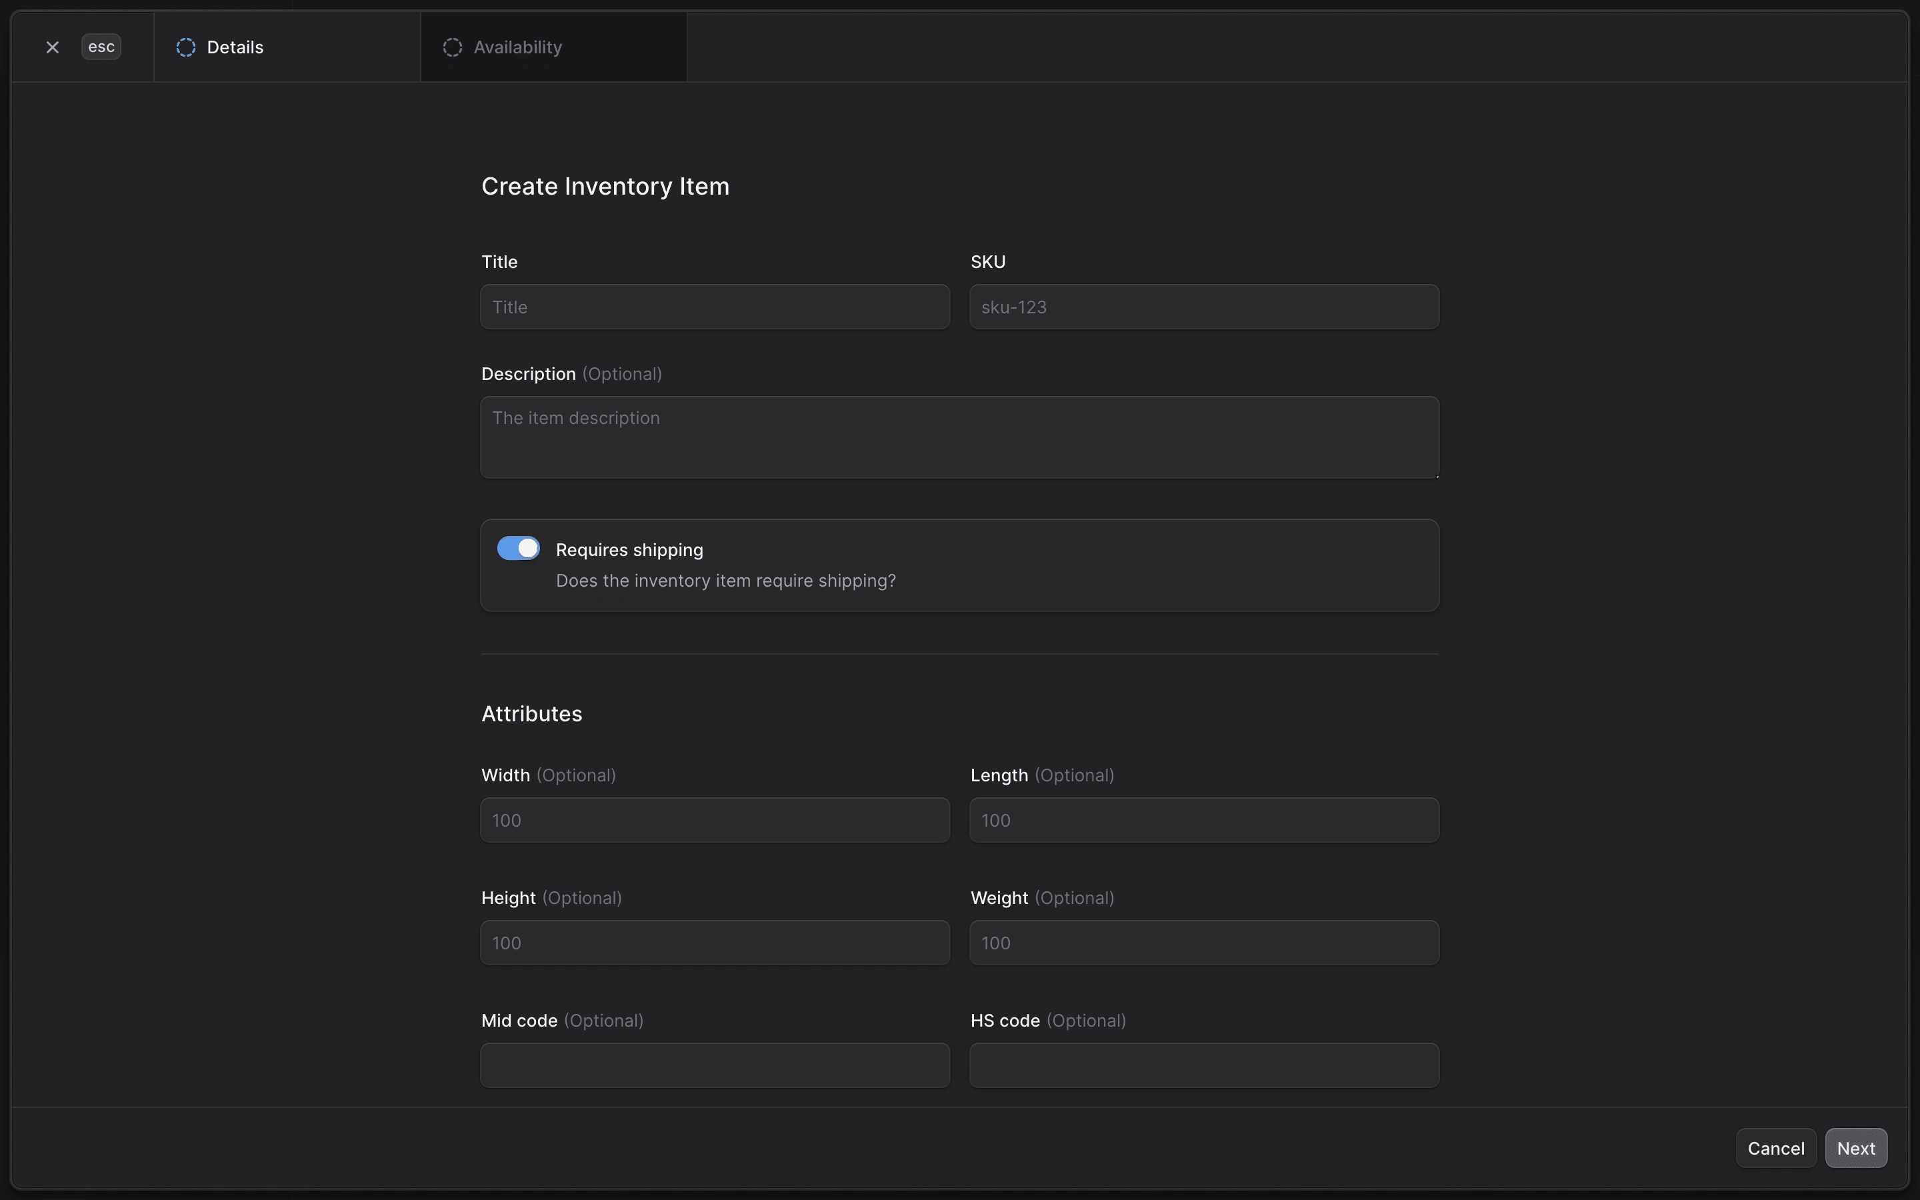Focus the Weight input field
This screenshot has height=1200, width=1920.
click(1203, 943)
